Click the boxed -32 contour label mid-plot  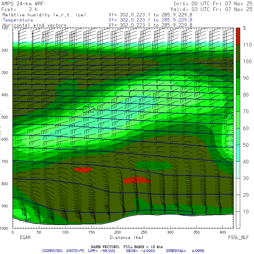click(x=88, y=110)
